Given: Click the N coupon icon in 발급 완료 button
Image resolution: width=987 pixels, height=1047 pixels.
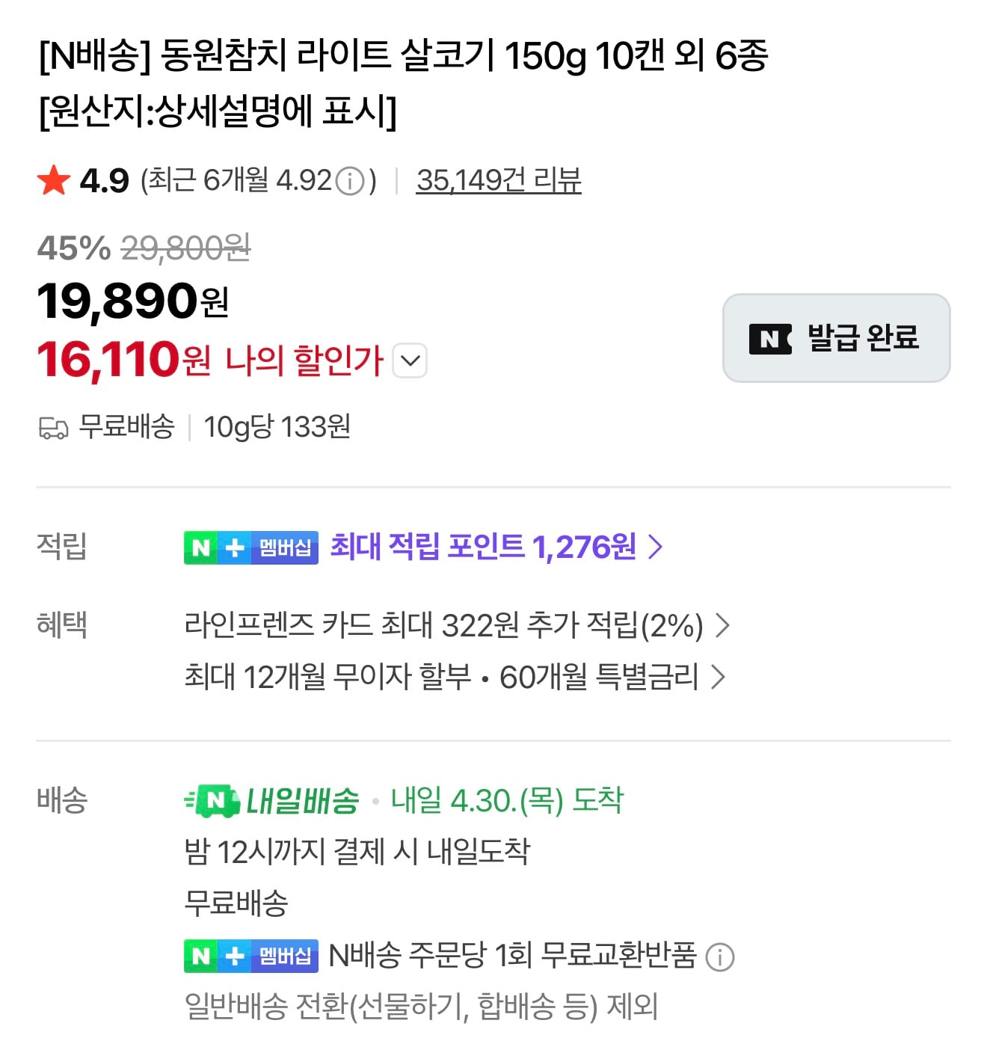Looking at the screenshot, I should coord(769,339).
